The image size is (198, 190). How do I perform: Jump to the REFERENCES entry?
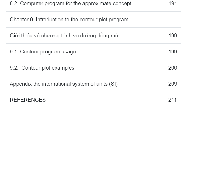point(28,100)
